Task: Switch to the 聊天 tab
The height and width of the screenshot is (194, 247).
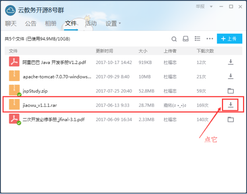Action: (x=11, y=23)
